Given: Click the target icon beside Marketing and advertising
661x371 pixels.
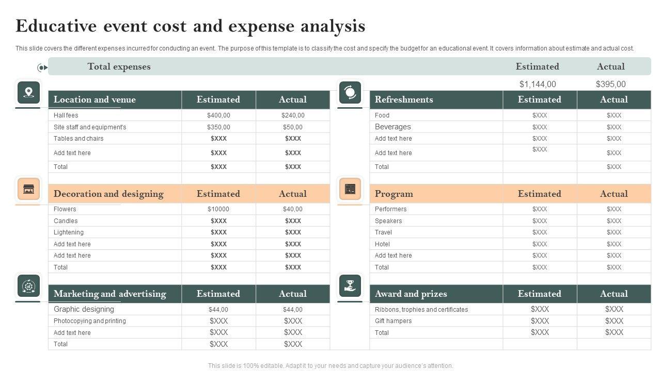Looking at the screenshot, I should (x=28, y=286).
